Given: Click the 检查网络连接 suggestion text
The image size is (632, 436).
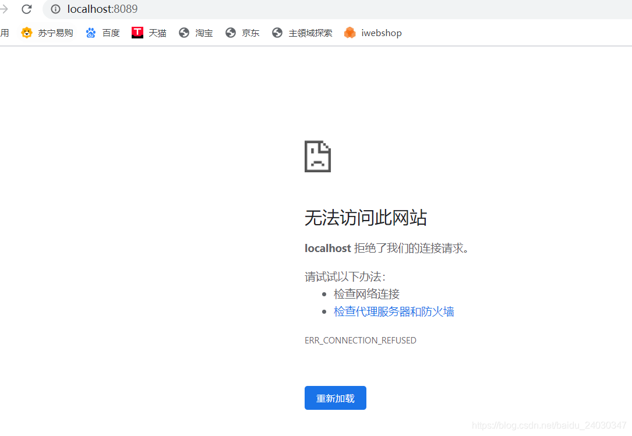Looking at the screenshot, I should click(367, 294).
